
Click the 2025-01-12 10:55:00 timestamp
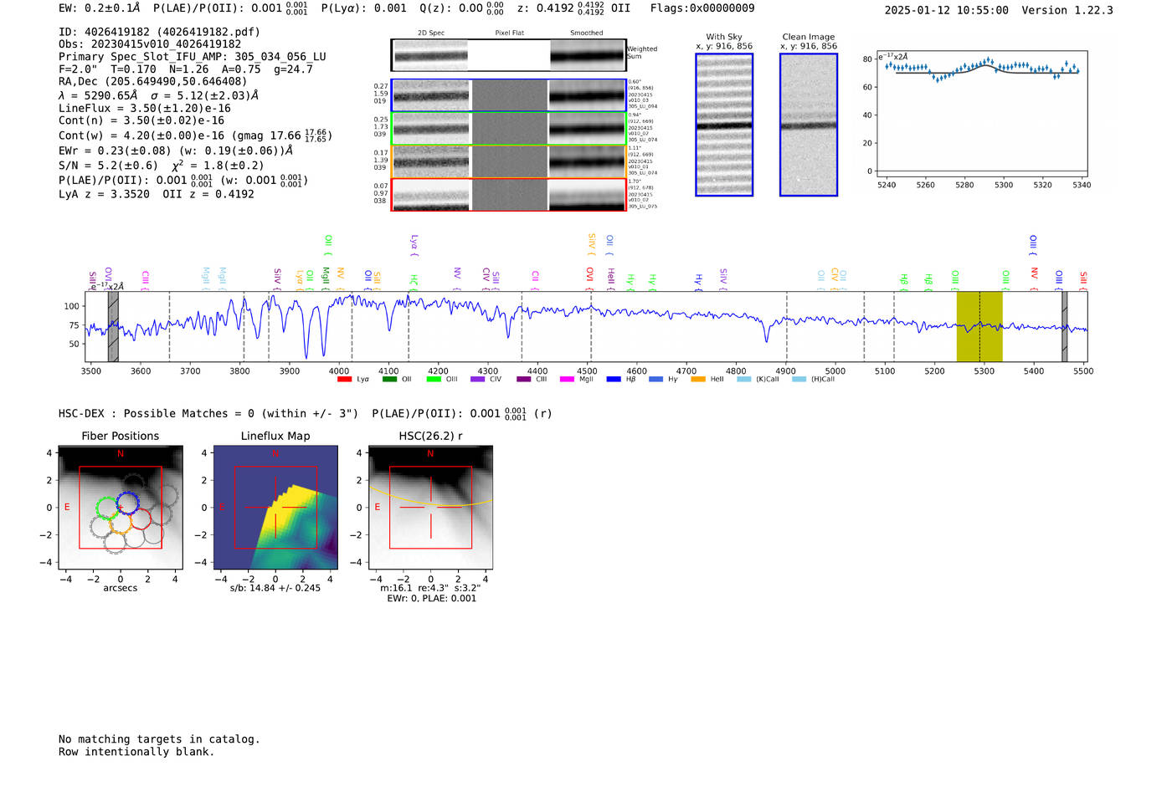[946, 10]
